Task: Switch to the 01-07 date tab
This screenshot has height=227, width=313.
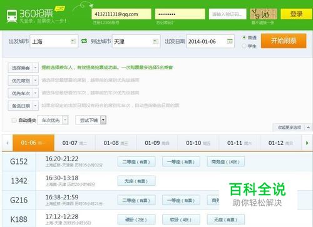Action: [74, 143]
